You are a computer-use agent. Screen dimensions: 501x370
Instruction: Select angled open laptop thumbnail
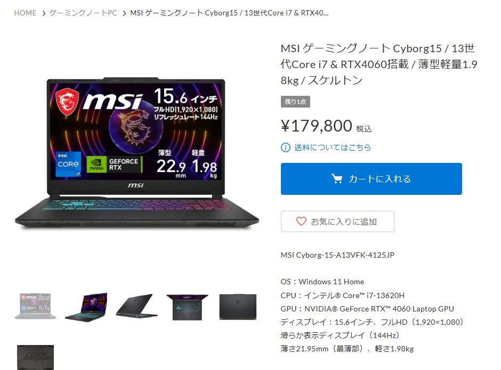[x=86, y=307]
